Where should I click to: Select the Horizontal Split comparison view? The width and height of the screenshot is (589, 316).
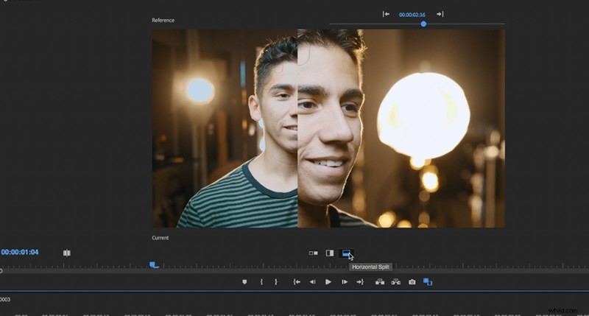346,253
